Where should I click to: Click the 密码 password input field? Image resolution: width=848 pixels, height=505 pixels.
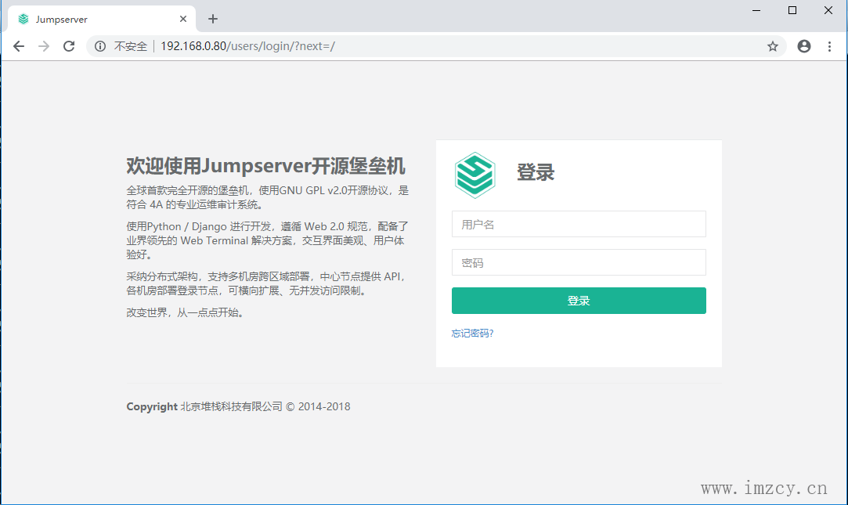pos(579,262)
